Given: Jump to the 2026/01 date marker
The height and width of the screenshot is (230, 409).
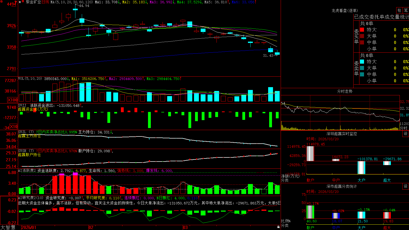Looking at the screenshot, I should tap(29, 227).
